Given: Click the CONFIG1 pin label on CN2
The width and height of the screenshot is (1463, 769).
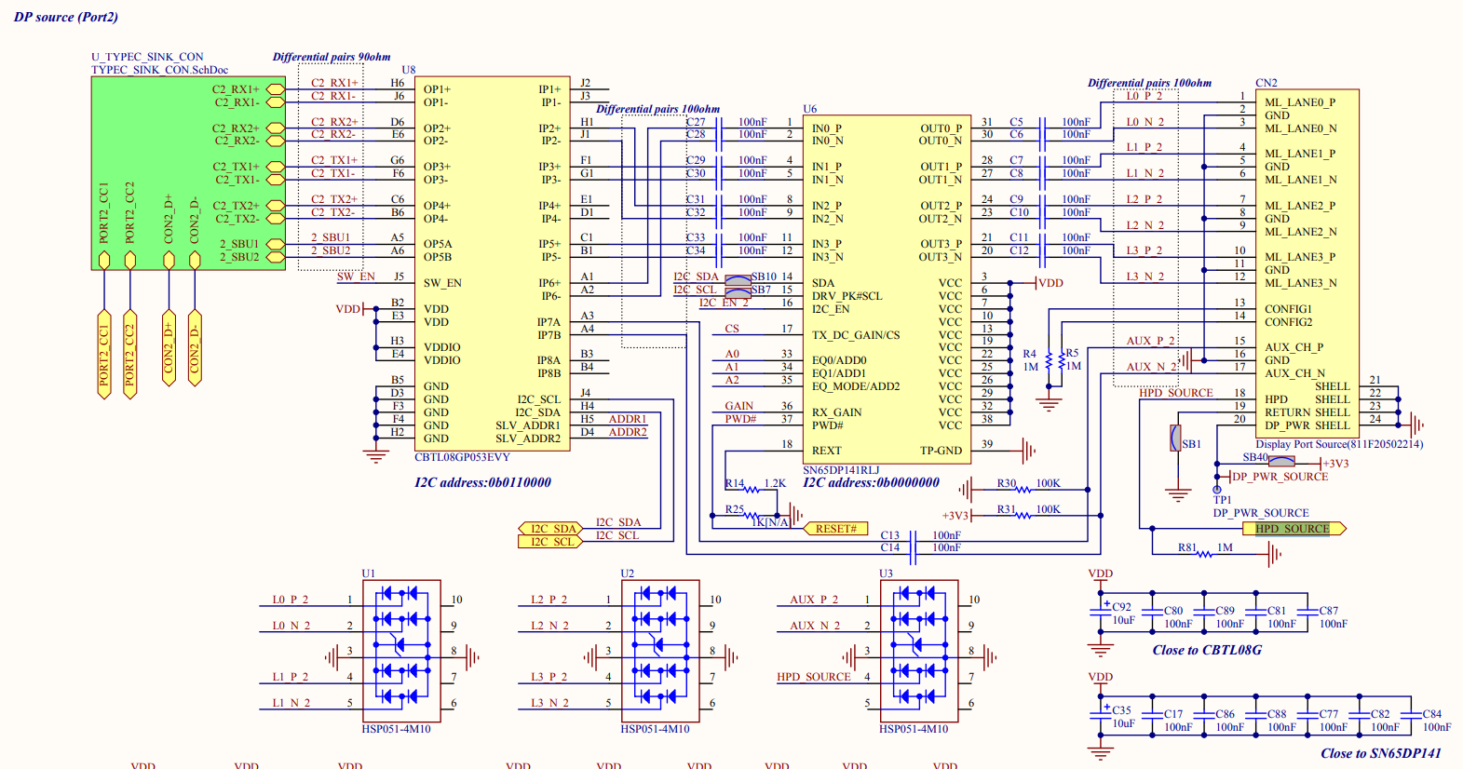Looking at the screenshot, I should click(x=1288, y=309).
